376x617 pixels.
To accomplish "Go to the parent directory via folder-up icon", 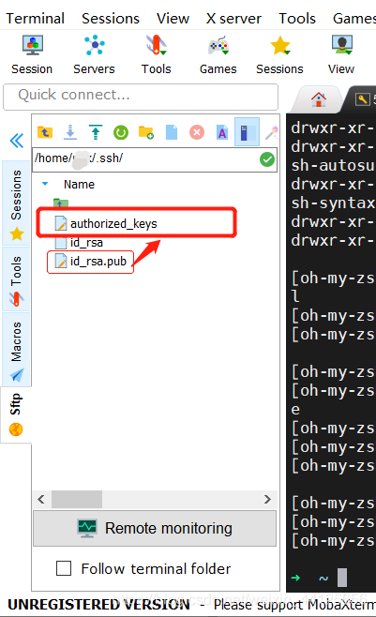I will [45, 132].
